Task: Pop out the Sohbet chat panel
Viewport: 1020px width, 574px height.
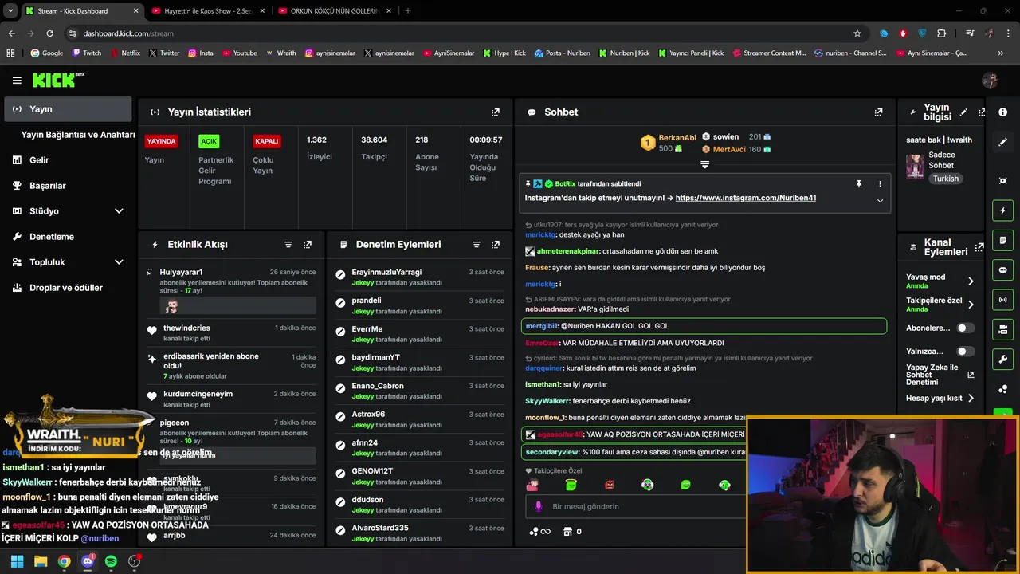Action: (x=879, y=112)
